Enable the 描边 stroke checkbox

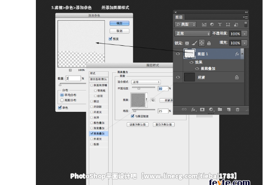[92, 101]
